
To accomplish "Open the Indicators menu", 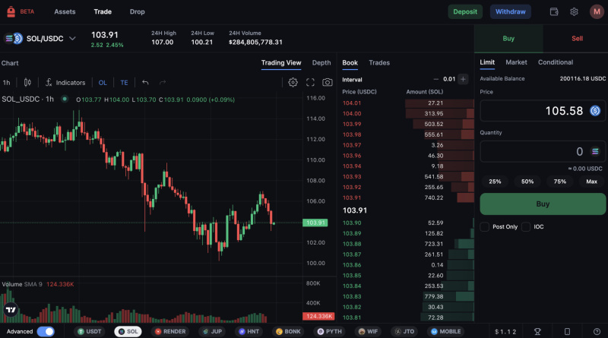I will 65,82.
